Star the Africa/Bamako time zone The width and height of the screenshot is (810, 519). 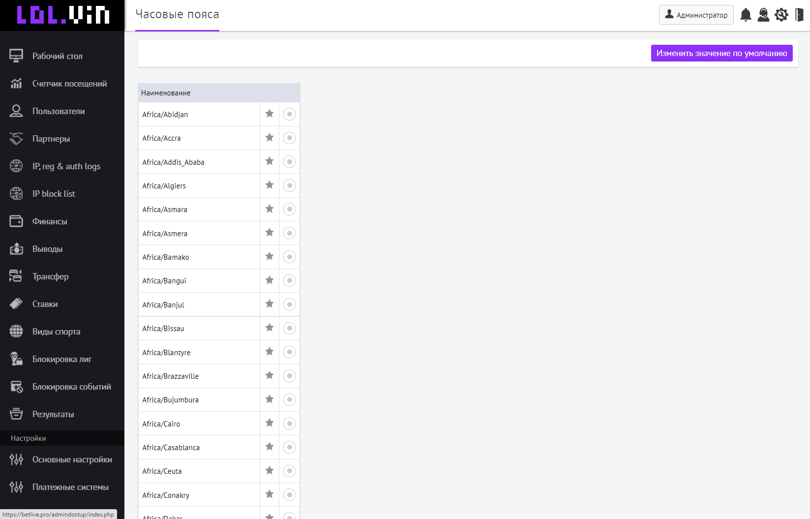pyautogui.click(x=270, y=256)
